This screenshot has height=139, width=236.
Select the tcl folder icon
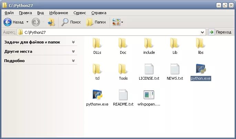(97, 69)
